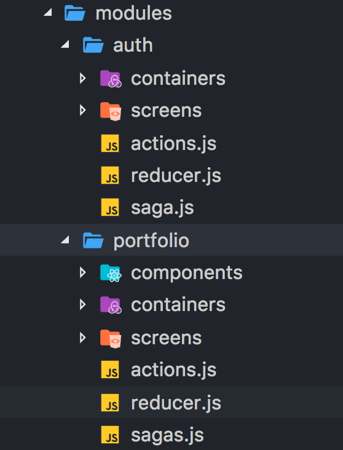The image size is (343, 450).
Task: Collapse the portfolio folder arrow
Action: (65, 240)
